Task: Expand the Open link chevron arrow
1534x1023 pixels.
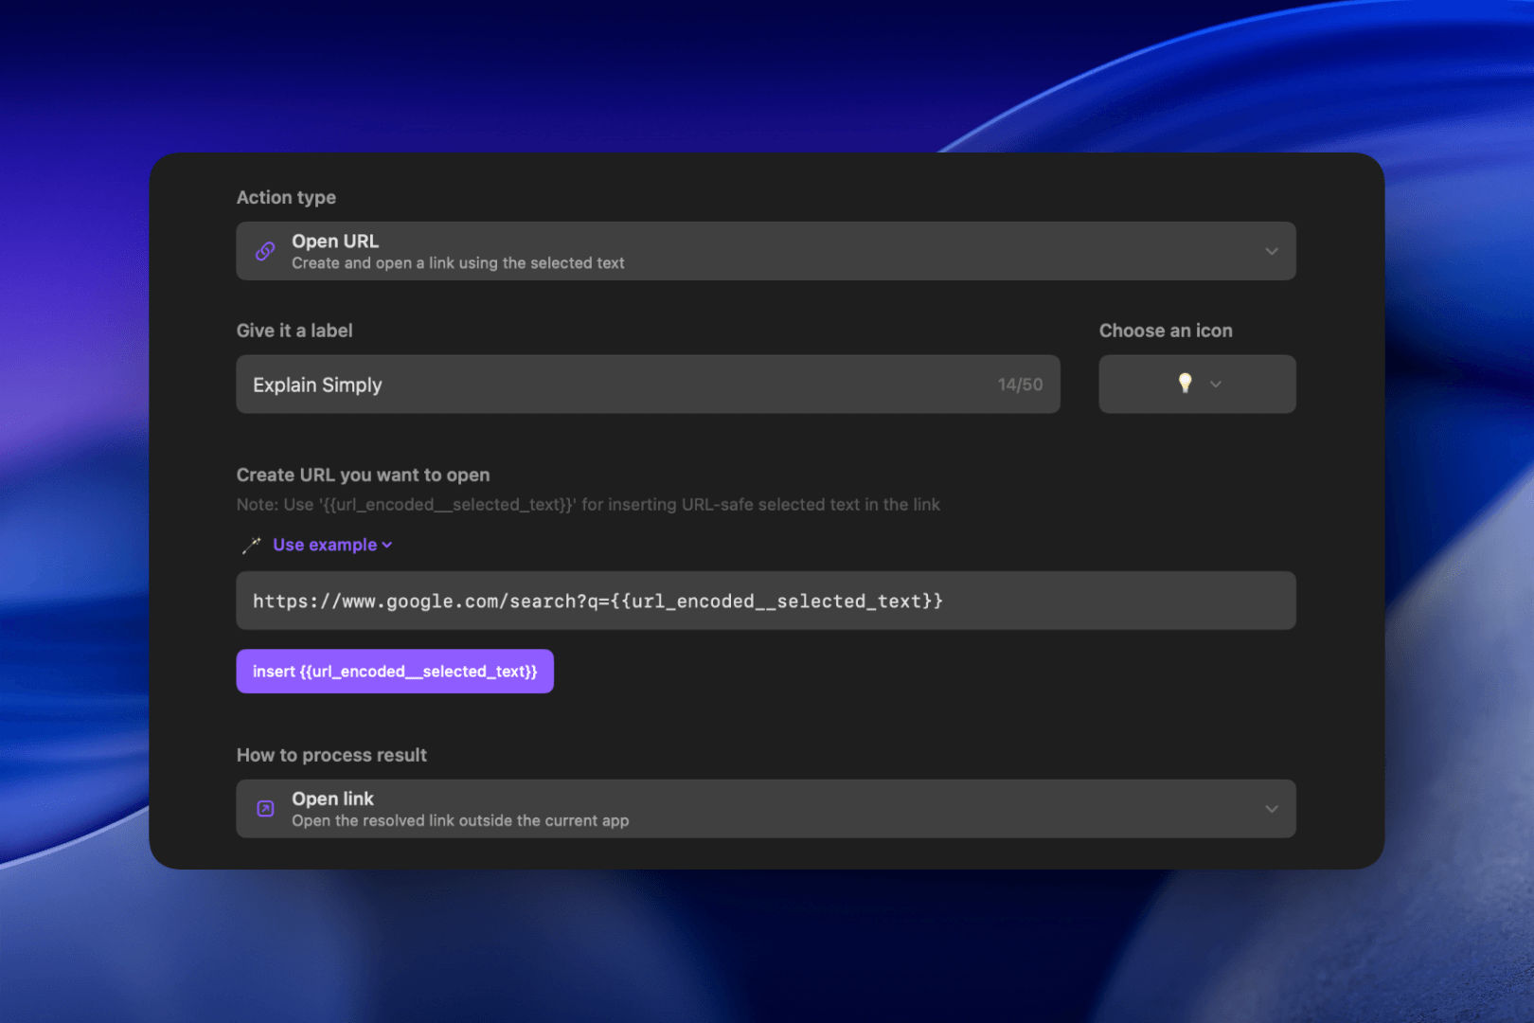Action: pyautogui.click(x=1271, y=809)
